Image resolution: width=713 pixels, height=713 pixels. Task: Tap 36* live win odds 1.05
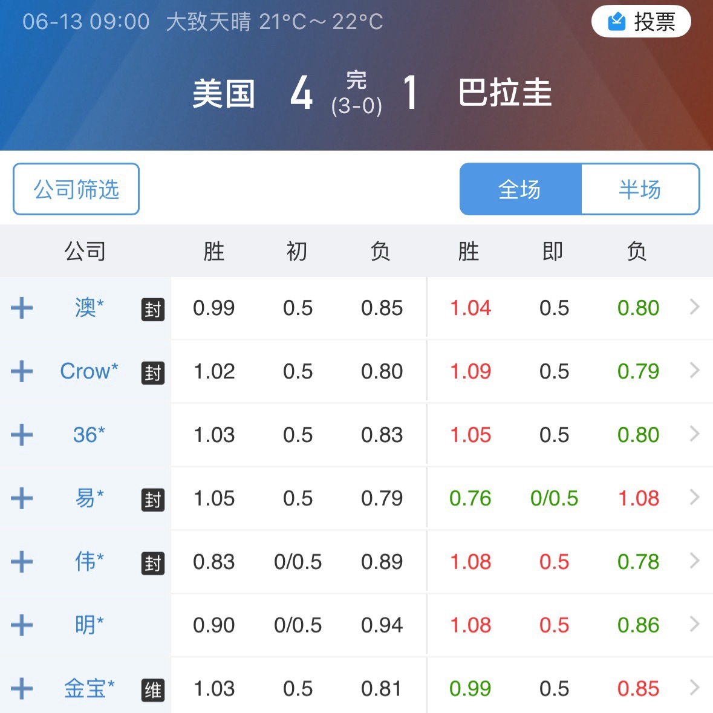click(x=470, y=435)
